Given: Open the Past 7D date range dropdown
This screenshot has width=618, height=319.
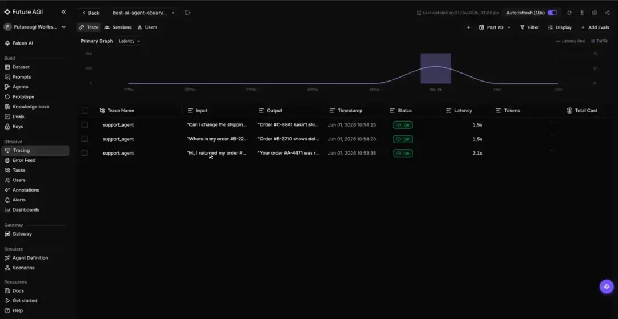Looking at the screenshot, I should pyautogui.click(x=494, y=27).
